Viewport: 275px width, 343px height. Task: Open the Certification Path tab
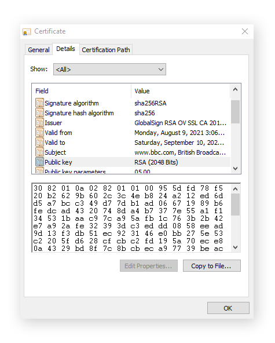click(x=106, y=50)
